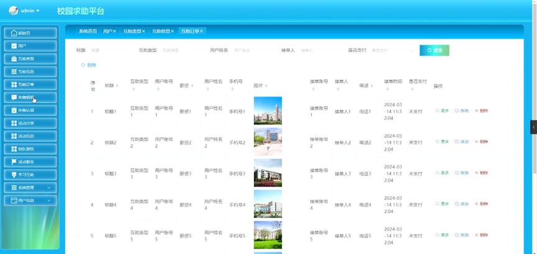Open the 是否支付 filter dropdown
537x254 pixels.
pos(392,50)
